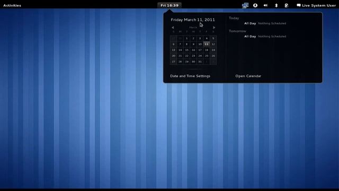Viewport: 339px width, 191px height.
Task: Open the Activities overview
Action: [12, 5]
